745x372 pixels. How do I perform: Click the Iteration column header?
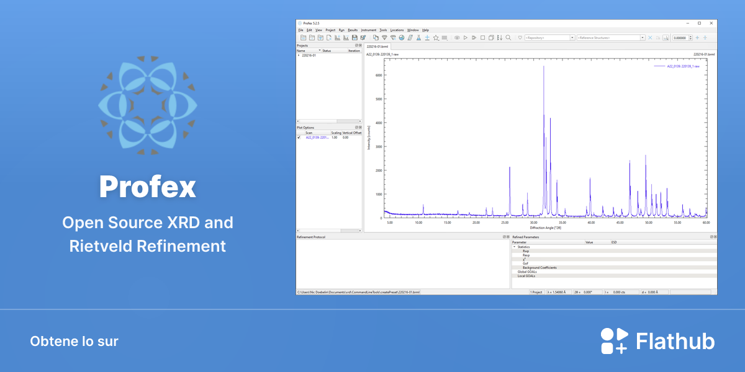(354, 50)
